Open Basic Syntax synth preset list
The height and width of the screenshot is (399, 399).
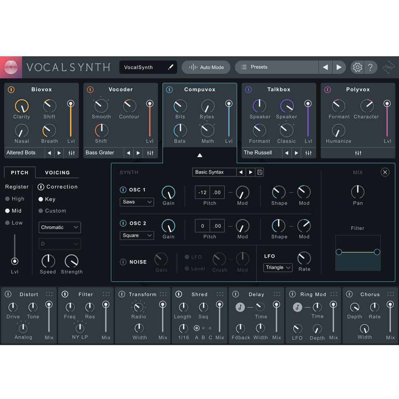[214, 172]
